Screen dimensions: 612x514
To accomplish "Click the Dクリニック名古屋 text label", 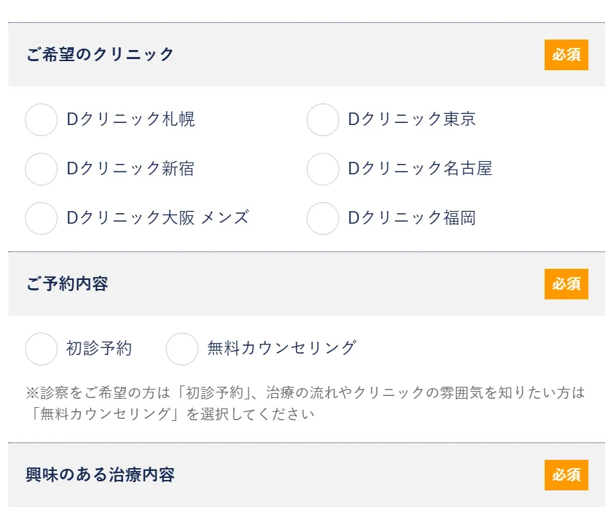I will pyautogui.click(x=420, y=169).
